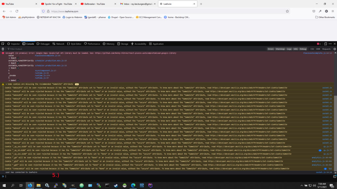The width and height of the screenshot is (337, 189).
Task: Bookmark this page with the star icon
Action: point(287,11)
